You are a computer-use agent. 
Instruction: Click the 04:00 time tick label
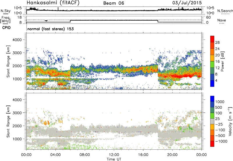[55, 155]
